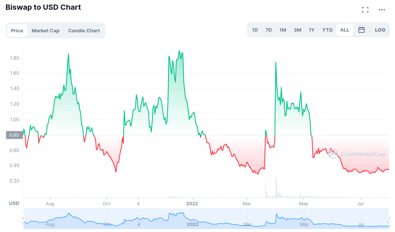Viewport: 395px width, 232px height.
Task: Switch to the Price tab
Action: coord(17,30)
